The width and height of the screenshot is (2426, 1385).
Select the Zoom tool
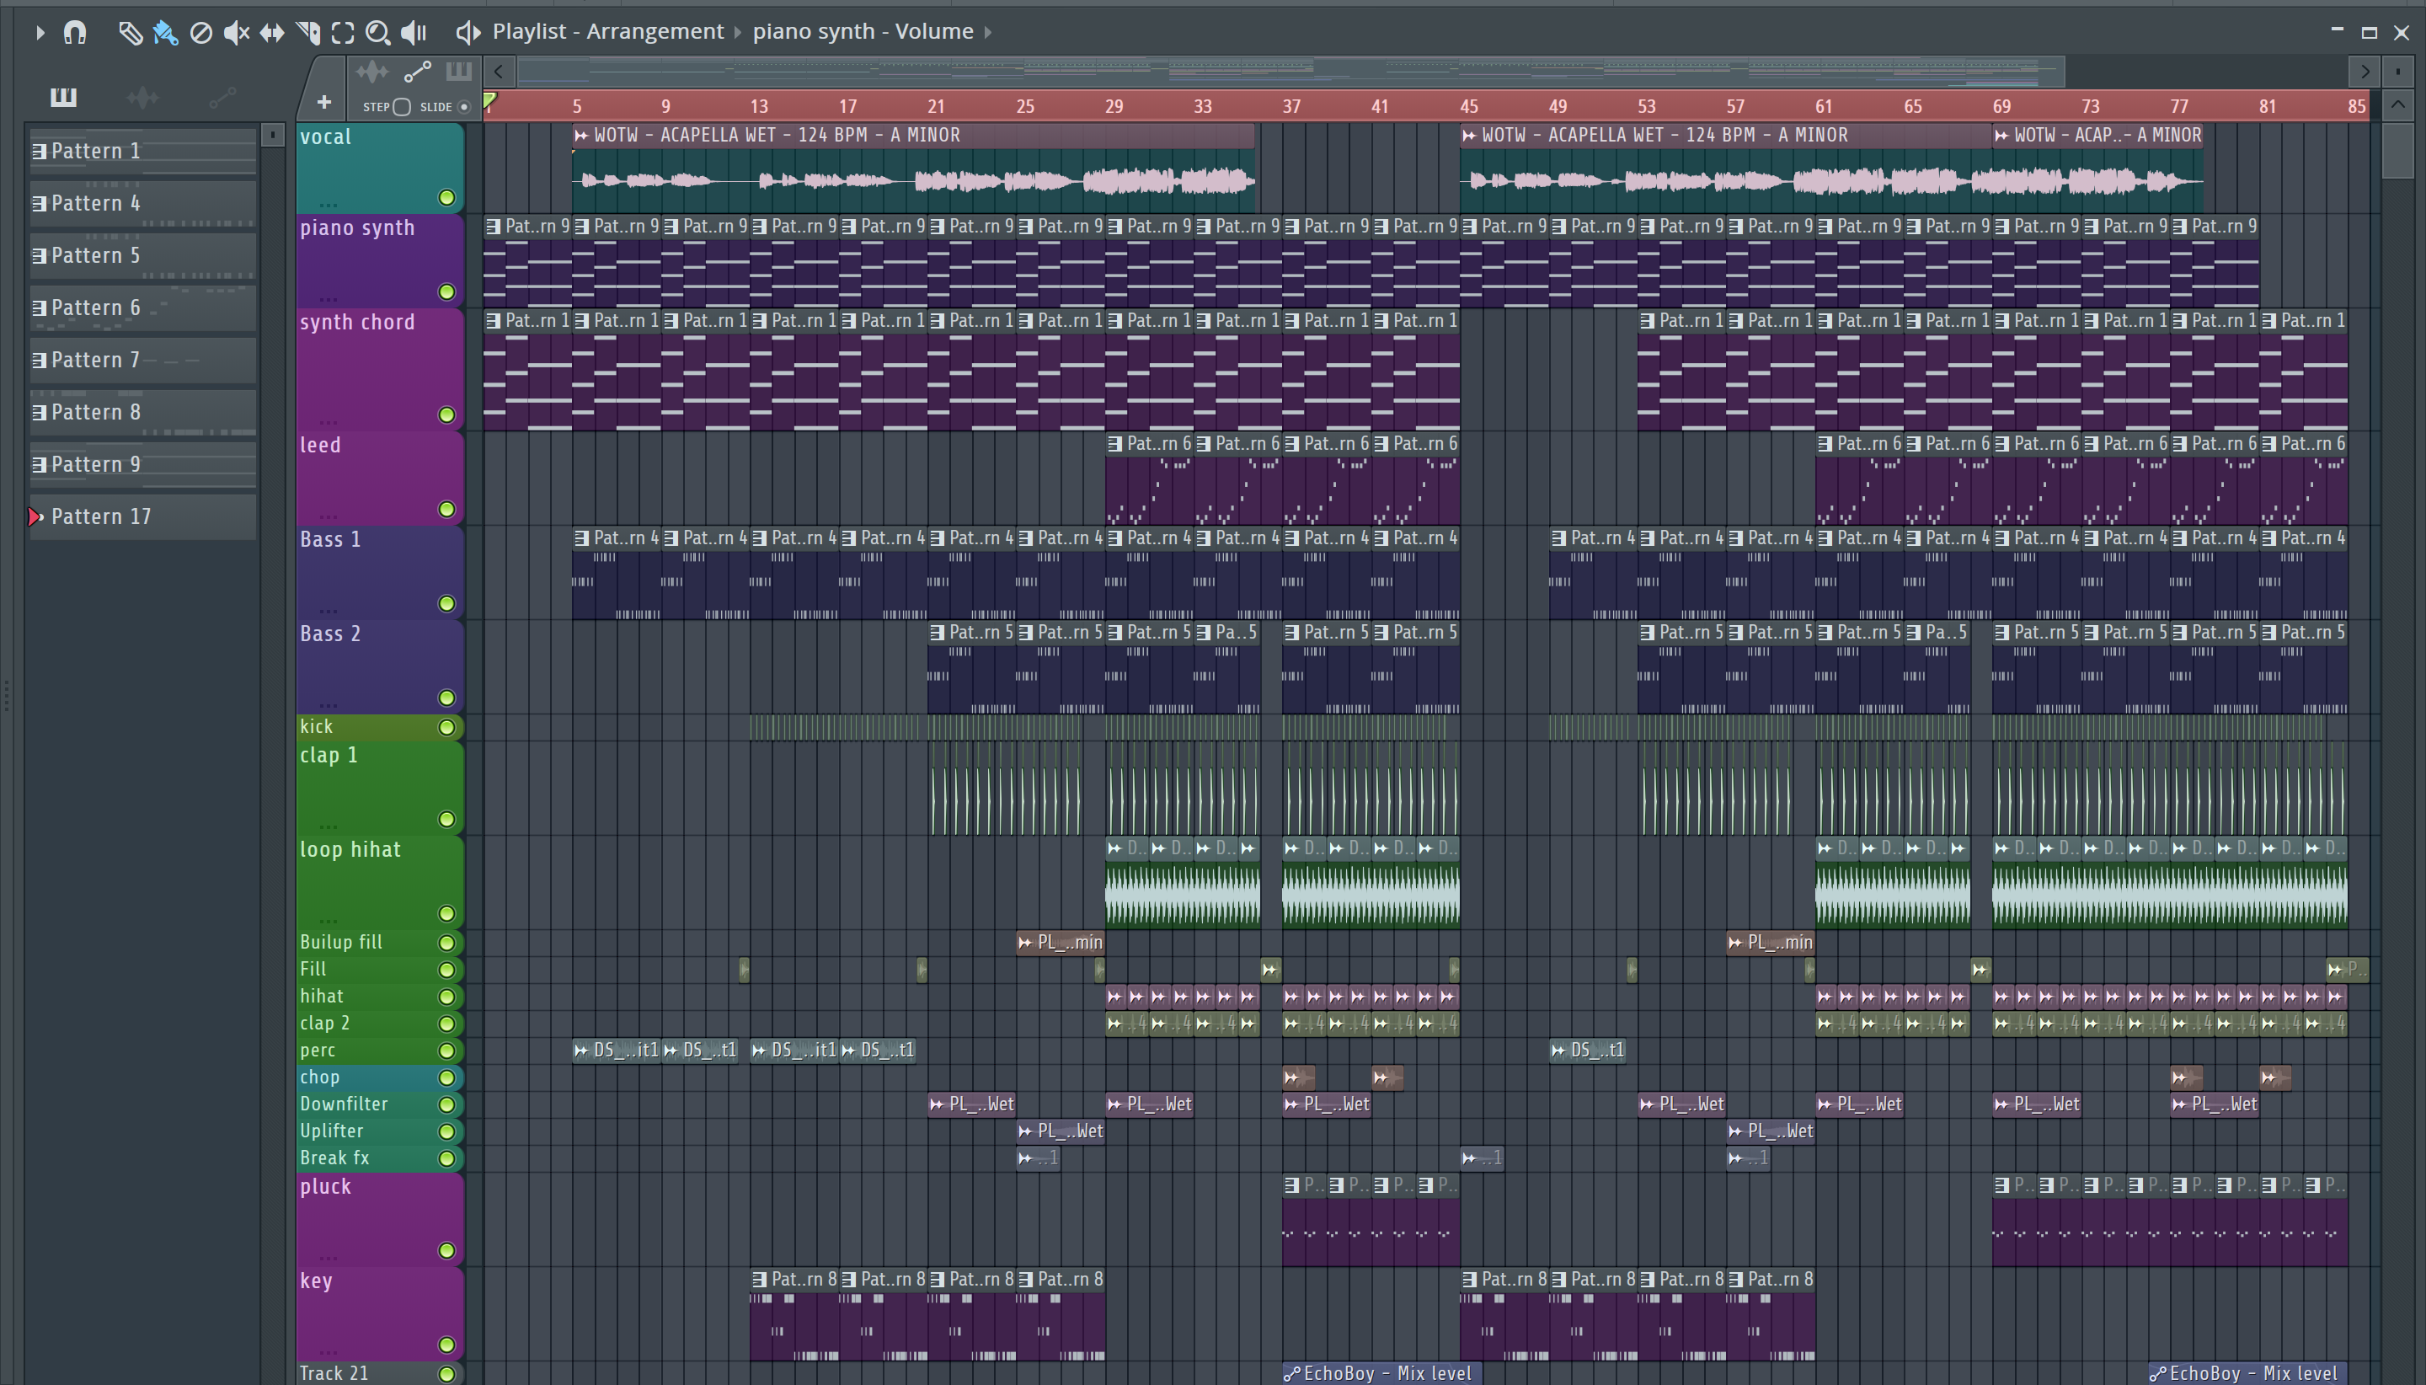coord(378,32)
